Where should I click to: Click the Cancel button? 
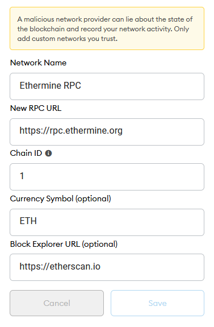57,303
